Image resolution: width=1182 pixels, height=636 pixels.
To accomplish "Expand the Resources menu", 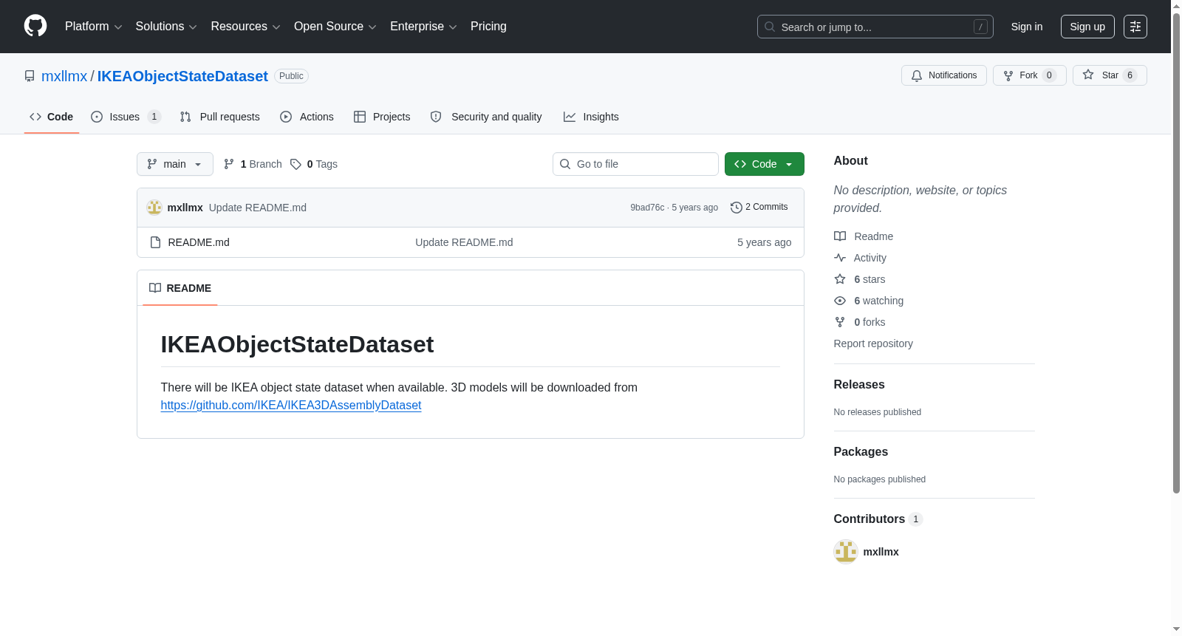I will [245, 27].
